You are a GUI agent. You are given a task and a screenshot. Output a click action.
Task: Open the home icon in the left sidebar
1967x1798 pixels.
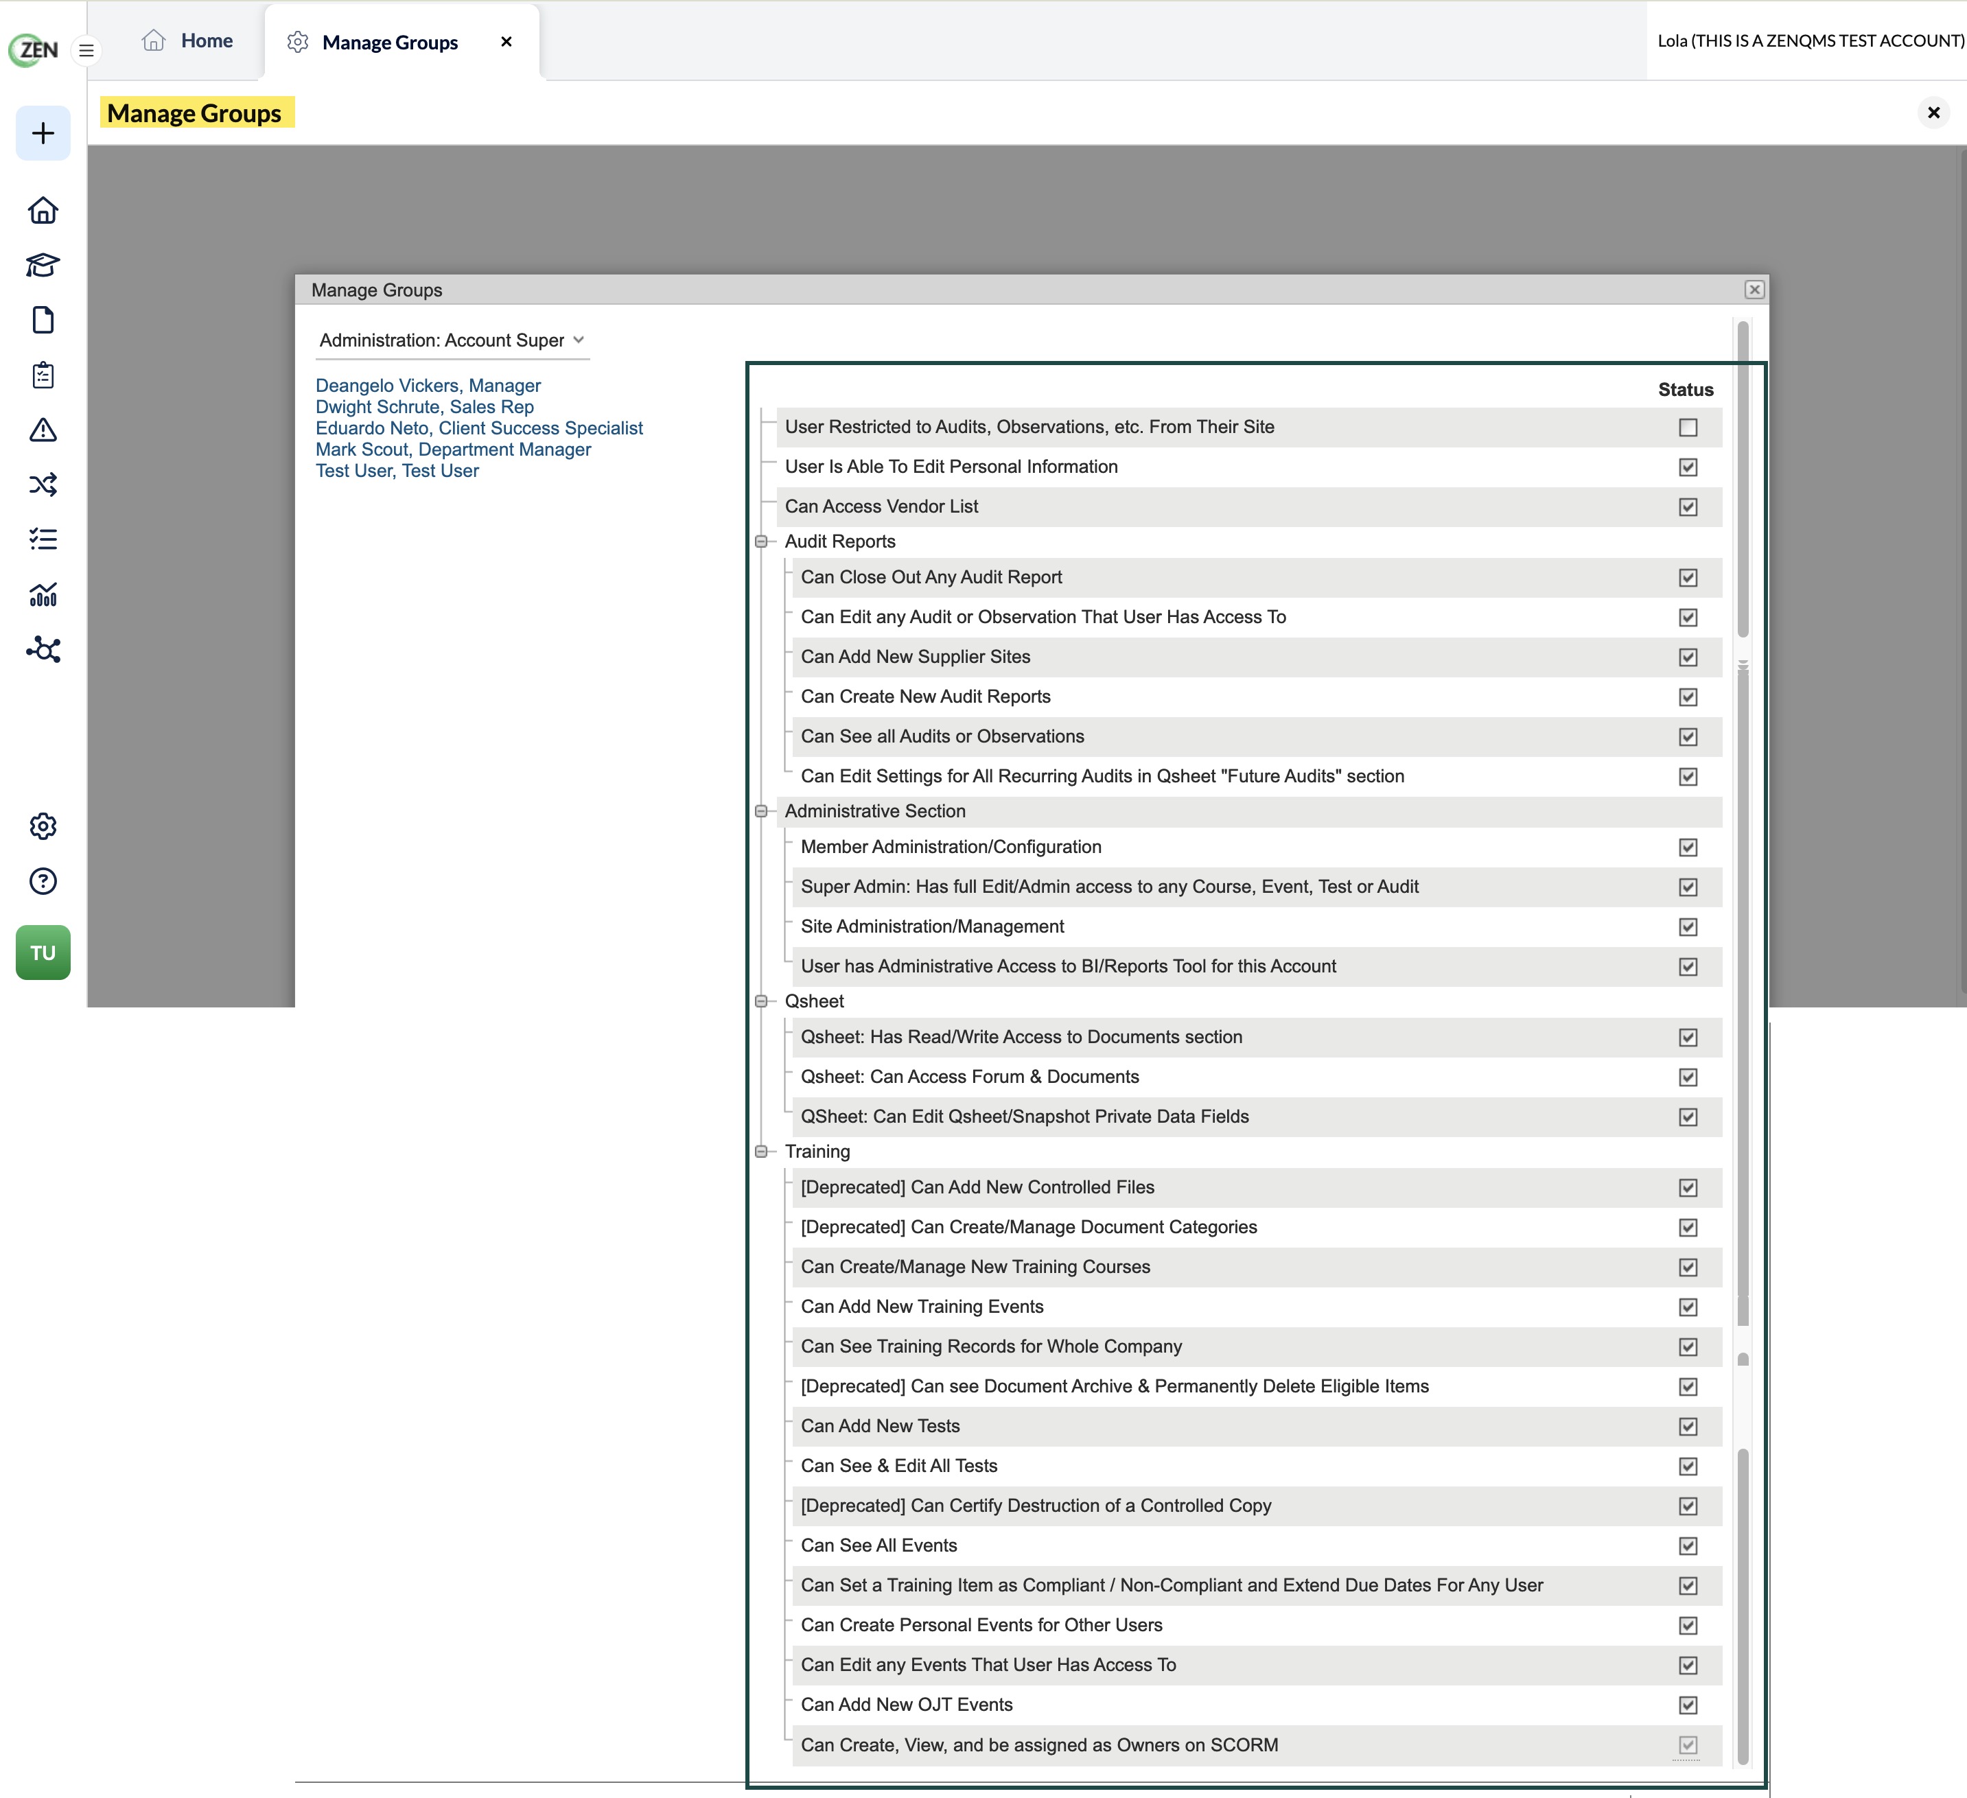coord(43,210)
